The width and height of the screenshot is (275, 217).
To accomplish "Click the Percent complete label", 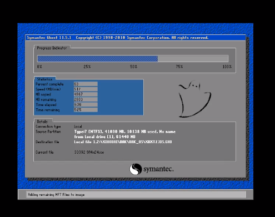I will 49,84.
